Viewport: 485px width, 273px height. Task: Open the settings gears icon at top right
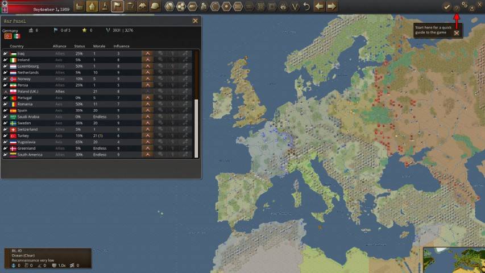(465, 6)
